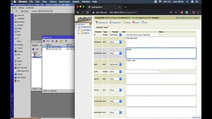The image size is (212, 119).
Task: Open Format dropdown for shortname row
Action: click(115, 53)
